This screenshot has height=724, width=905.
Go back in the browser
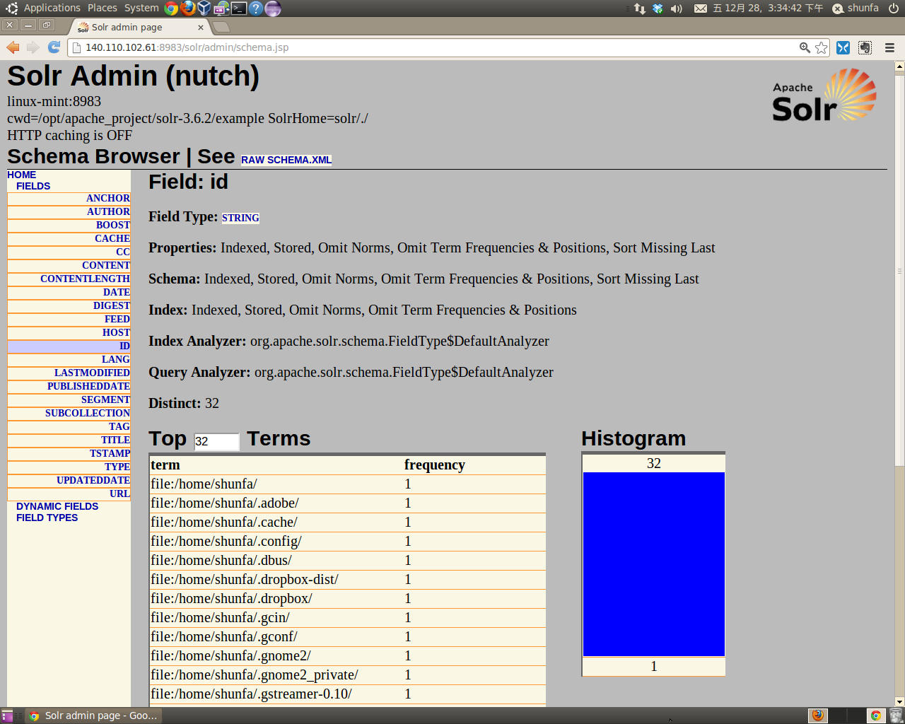[x=13, y=47]
